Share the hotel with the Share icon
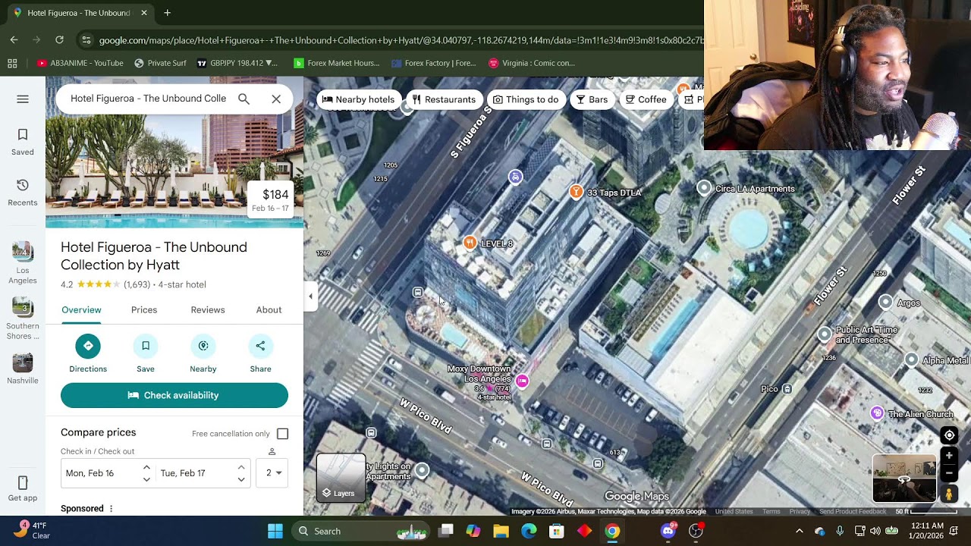The height and width of the screenshot is (546, 971). [x=260, y=346]
